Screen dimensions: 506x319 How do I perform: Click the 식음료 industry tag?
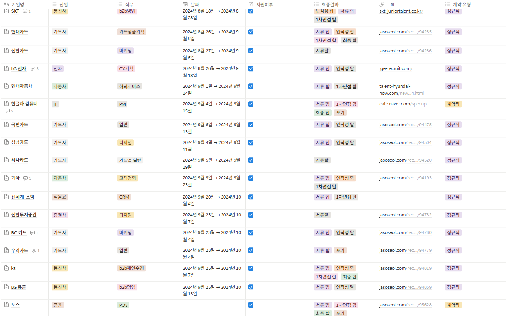pos(60,197)
